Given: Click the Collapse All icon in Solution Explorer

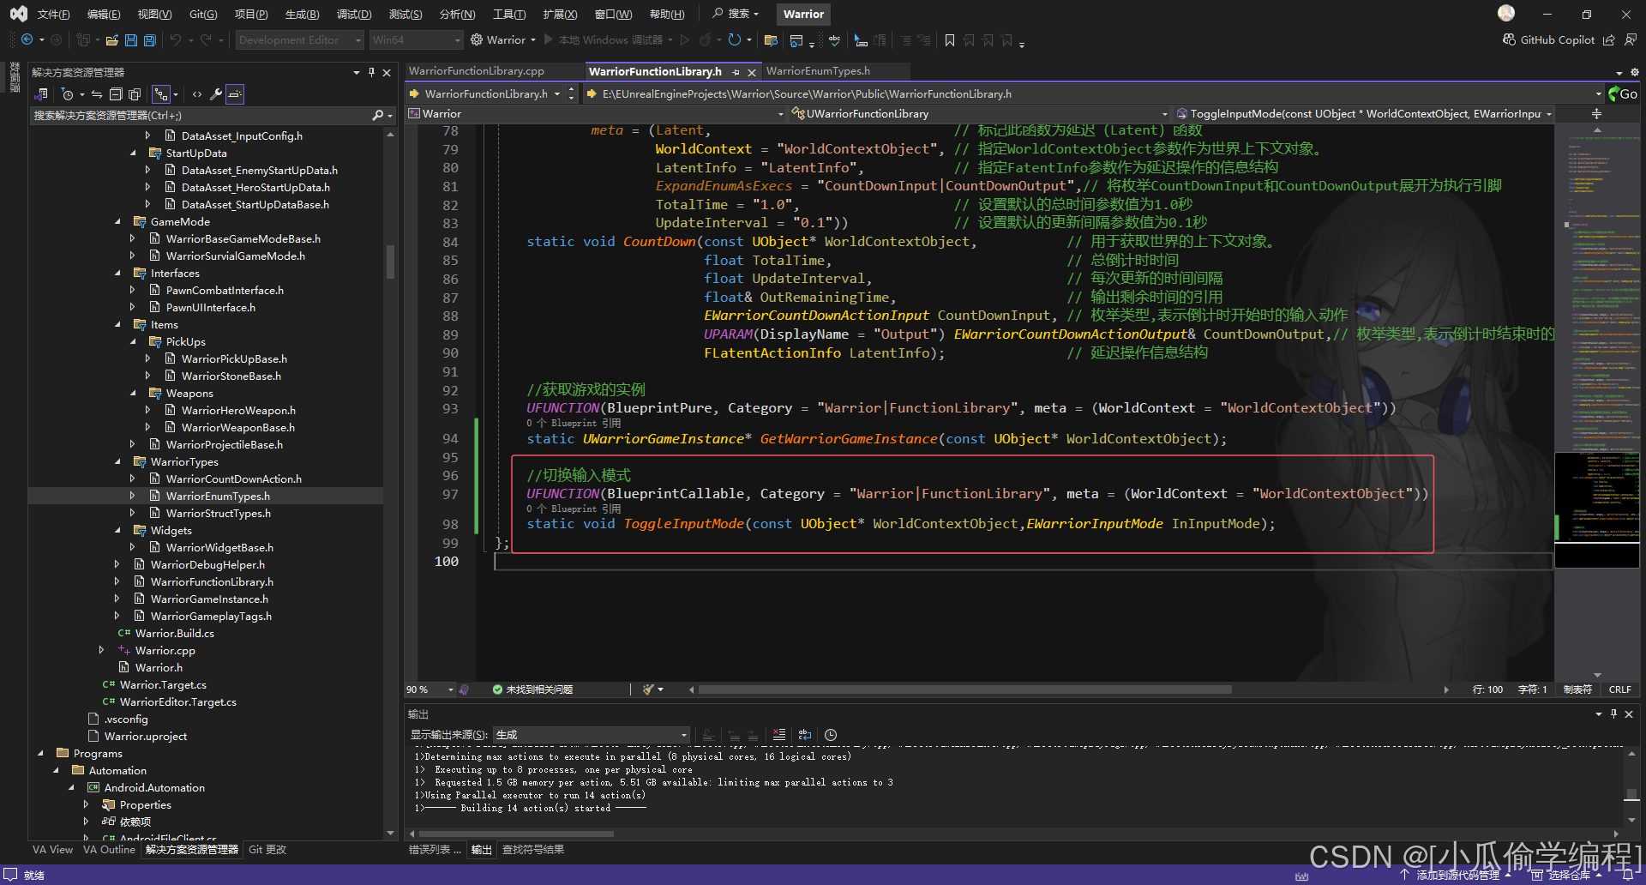Looking at the screenshot, I should pos(116,94).
